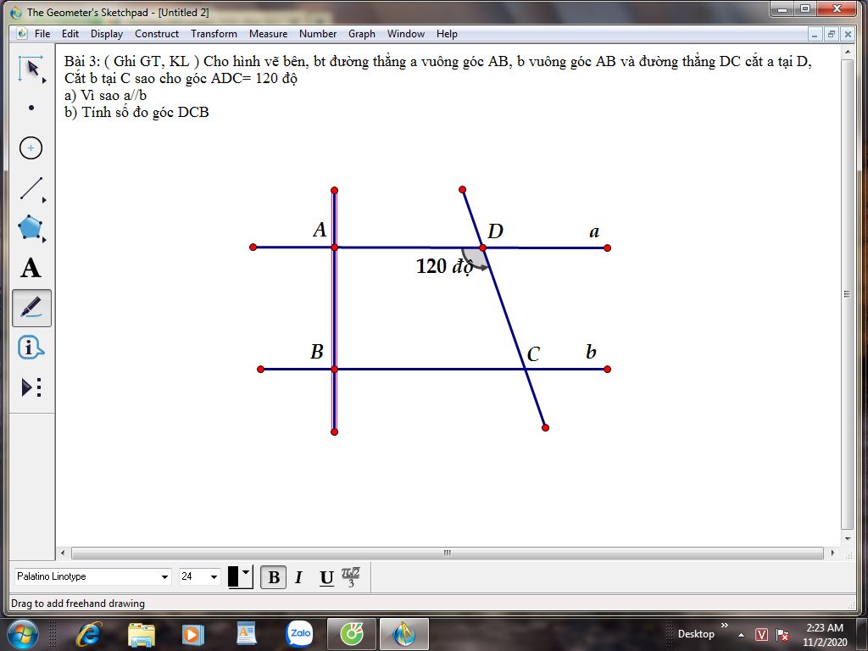
Task: Open the Graph menu
Action: (361, 34)
